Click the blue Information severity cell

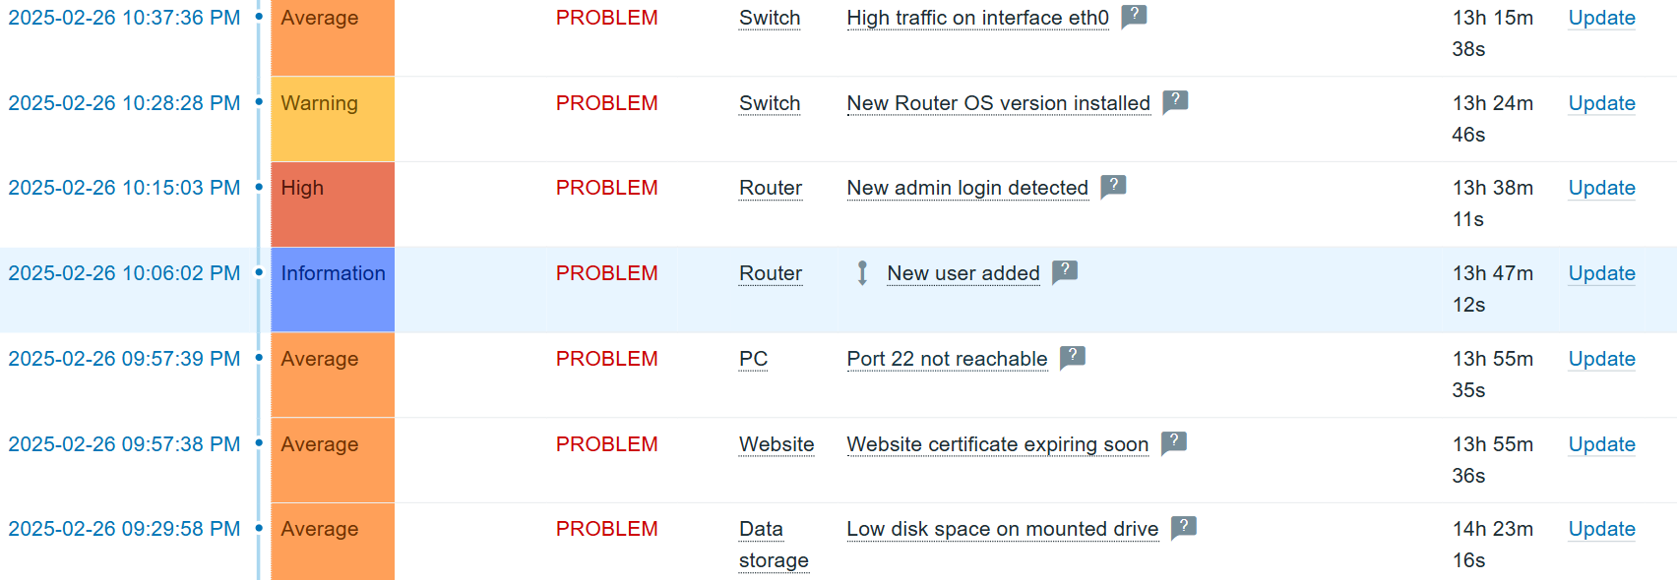point(333,290)
